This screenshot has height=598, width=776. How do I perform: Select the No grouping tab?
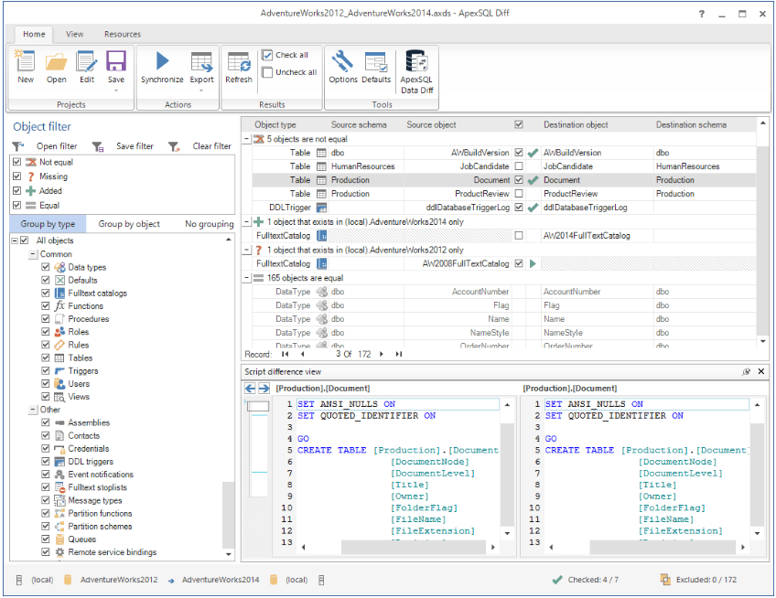click(x=209, y=224)
